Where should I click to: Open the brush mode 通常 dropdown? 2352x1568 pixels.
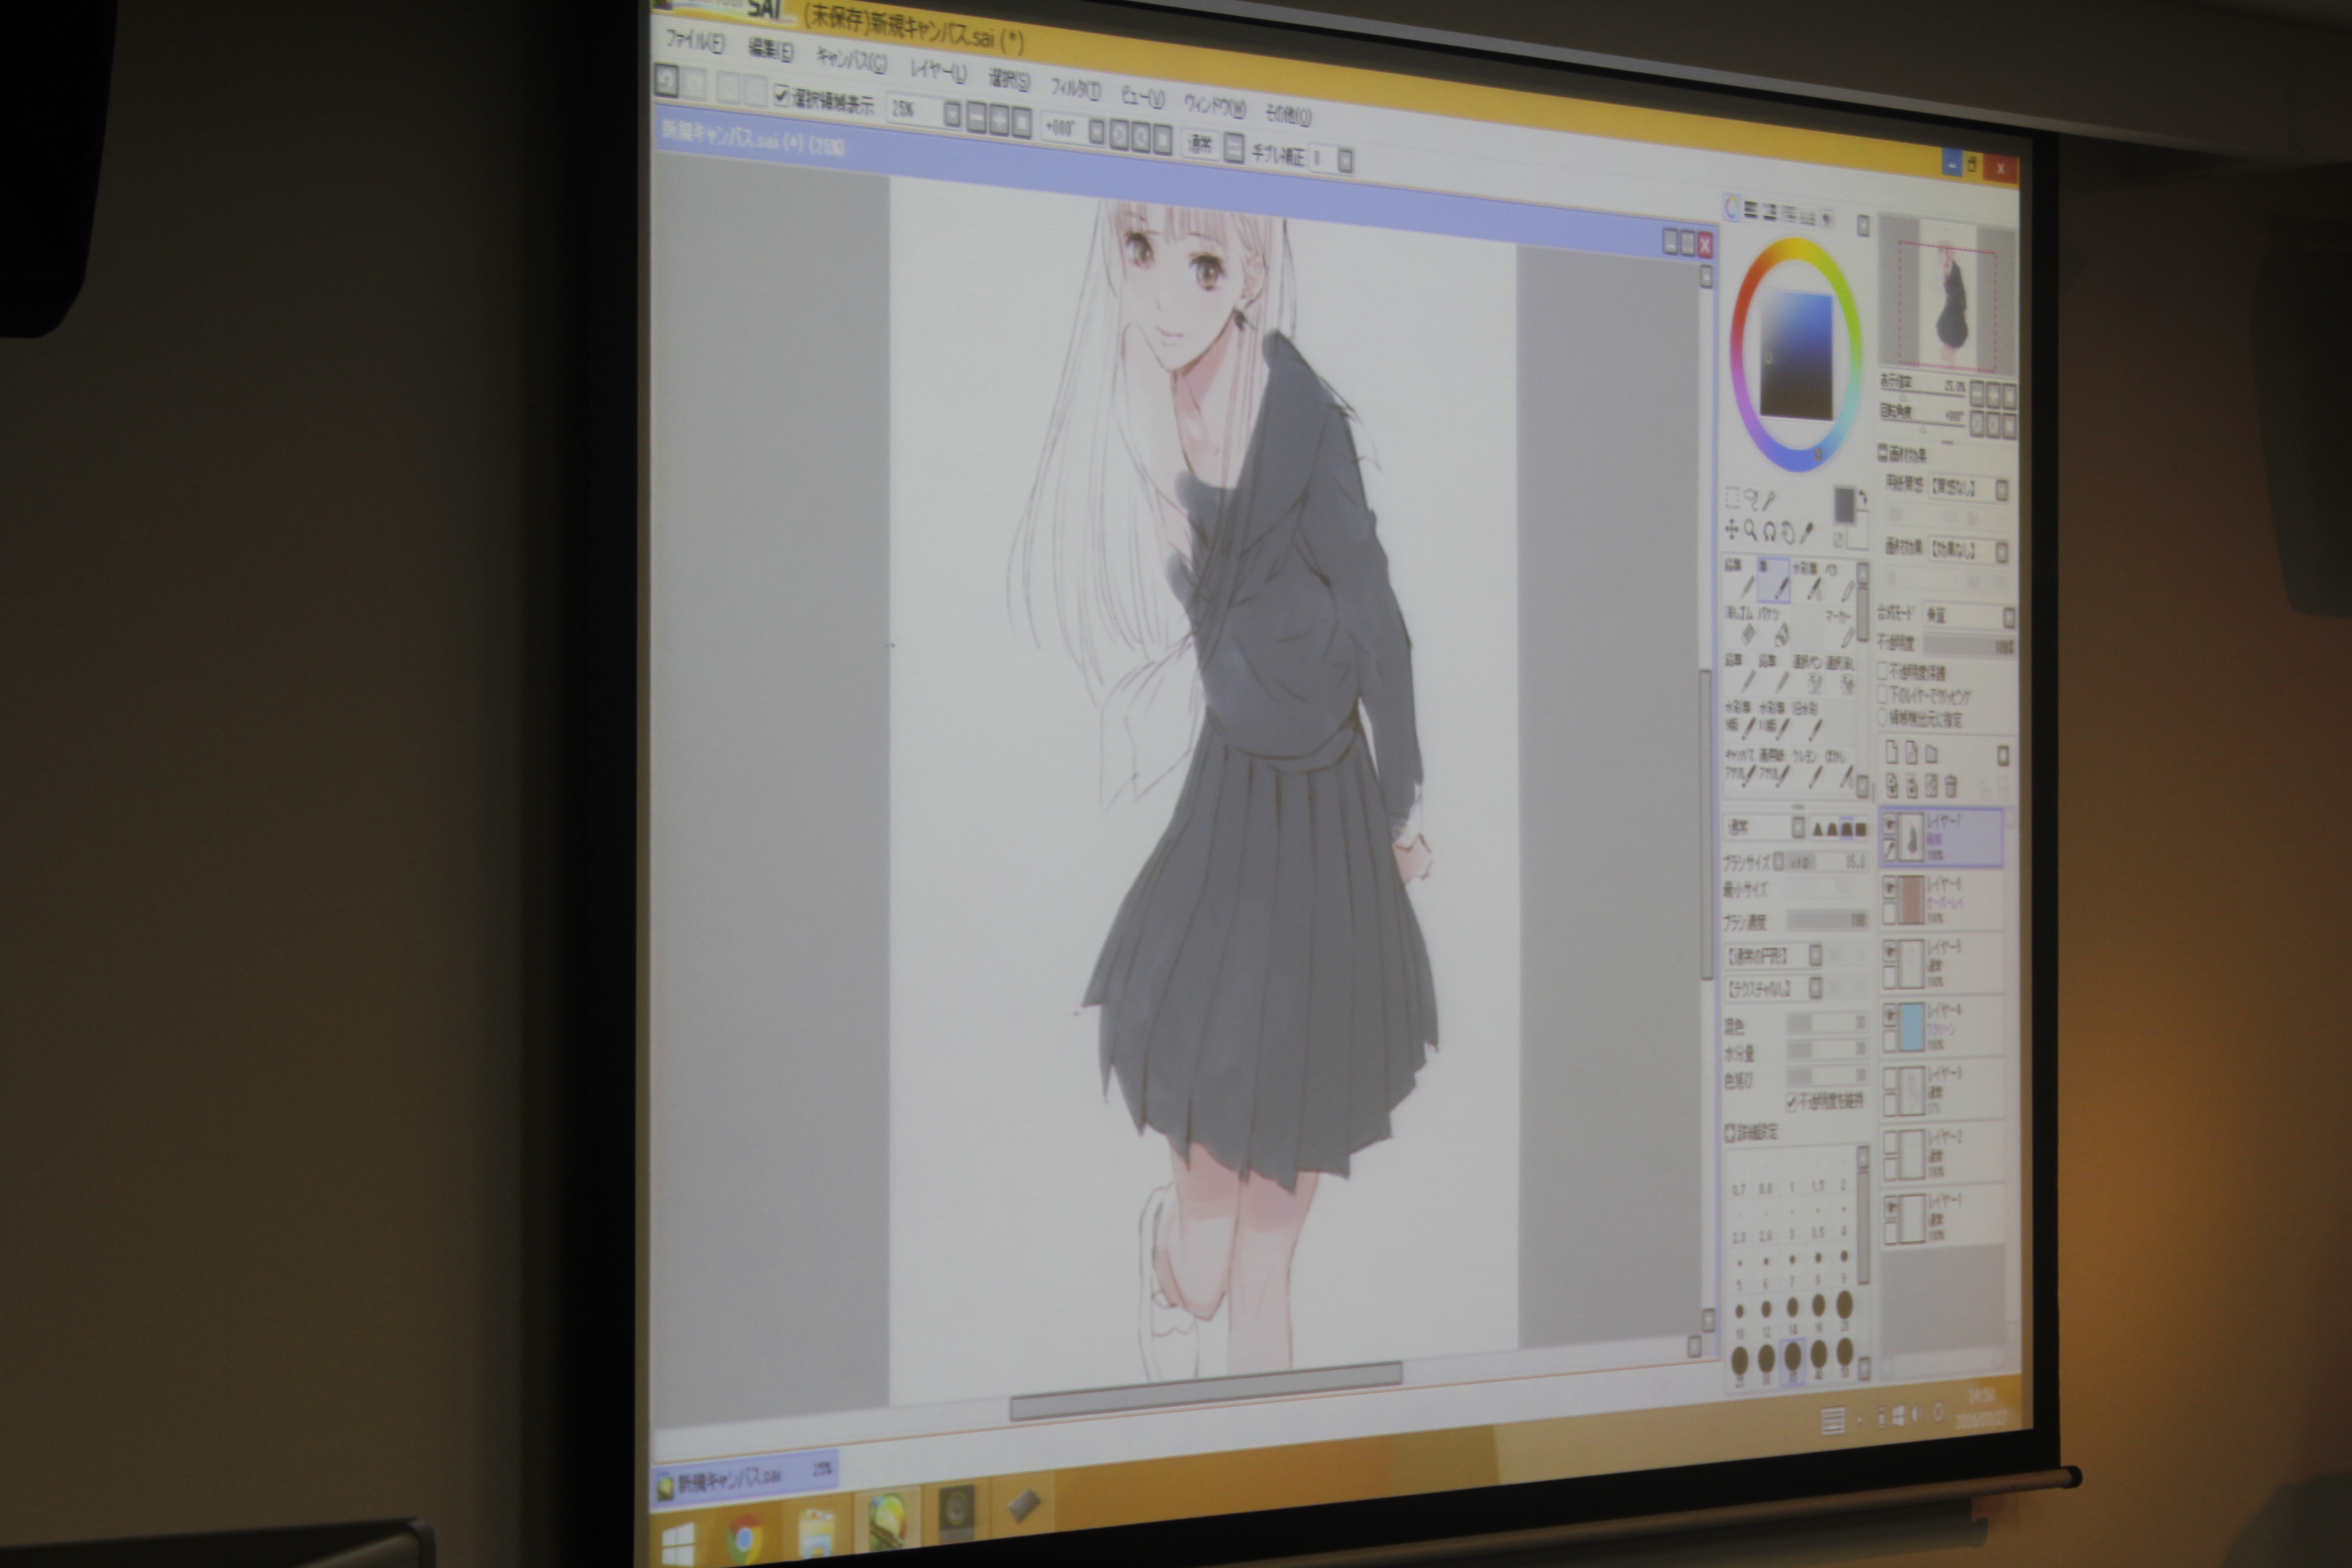1797,827
